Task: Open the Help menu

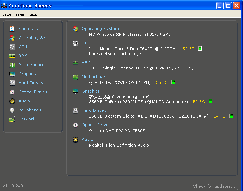Action: pos(33,14)
